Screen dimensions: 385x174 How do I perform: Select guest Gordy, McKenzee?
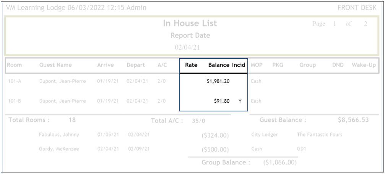59,149
